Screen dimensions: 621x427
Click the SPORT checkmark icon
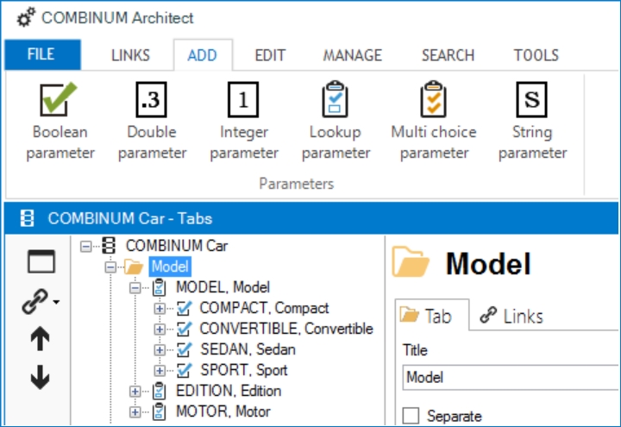[185, 369]
